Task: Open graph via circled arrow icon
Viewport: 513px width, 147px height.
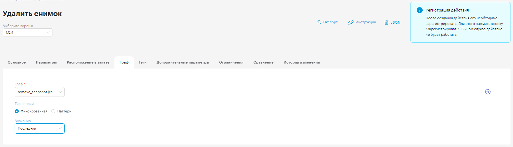Action: (488, 92)
